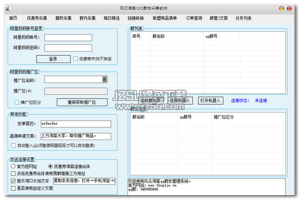The image size is (300, 200).
Task: Click the 未连接 status text
Action: pos(261,100)
